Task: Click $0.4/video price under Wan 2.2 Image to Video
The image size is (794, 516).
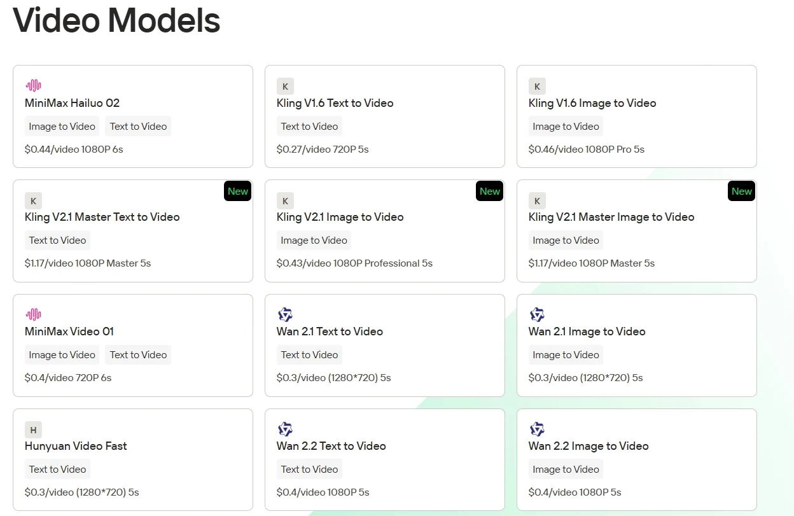Action: 575,492
